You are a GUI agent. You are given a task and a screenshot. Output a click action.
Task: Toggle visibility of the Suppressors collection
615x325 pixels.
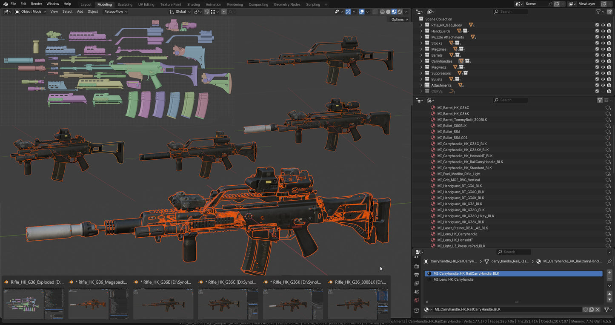pyautogui.click(x=603, y=73)
